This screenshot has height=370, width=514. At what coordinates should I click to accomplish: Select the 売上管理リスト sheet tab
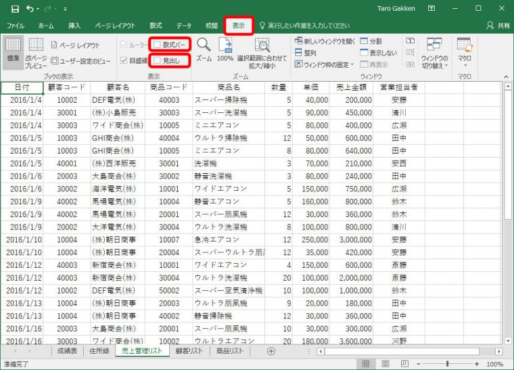[x=142, y=351]
